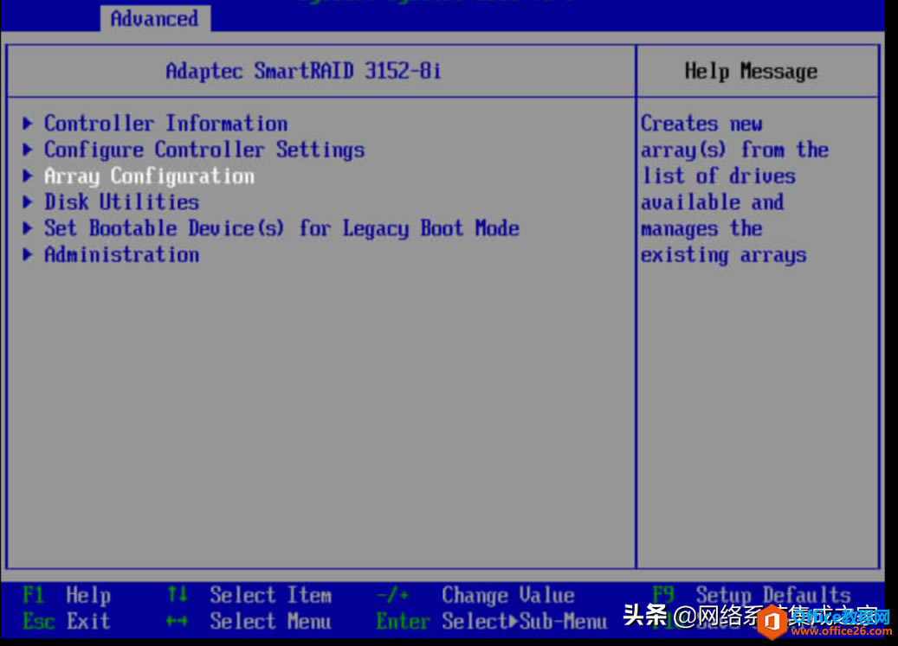The image size is (898, 646).
Task: Click the F9 Setup Defaults hint
Action: (752, 595)
